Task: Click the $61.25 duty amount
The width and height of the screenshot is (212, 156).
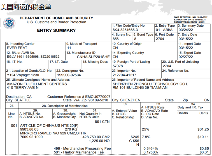Action: [x=203, y=129]
